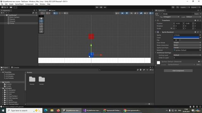Image resolution: width=202 pixels, height=113 pixels.
Task: Click the Position X field
Action: 179,24
